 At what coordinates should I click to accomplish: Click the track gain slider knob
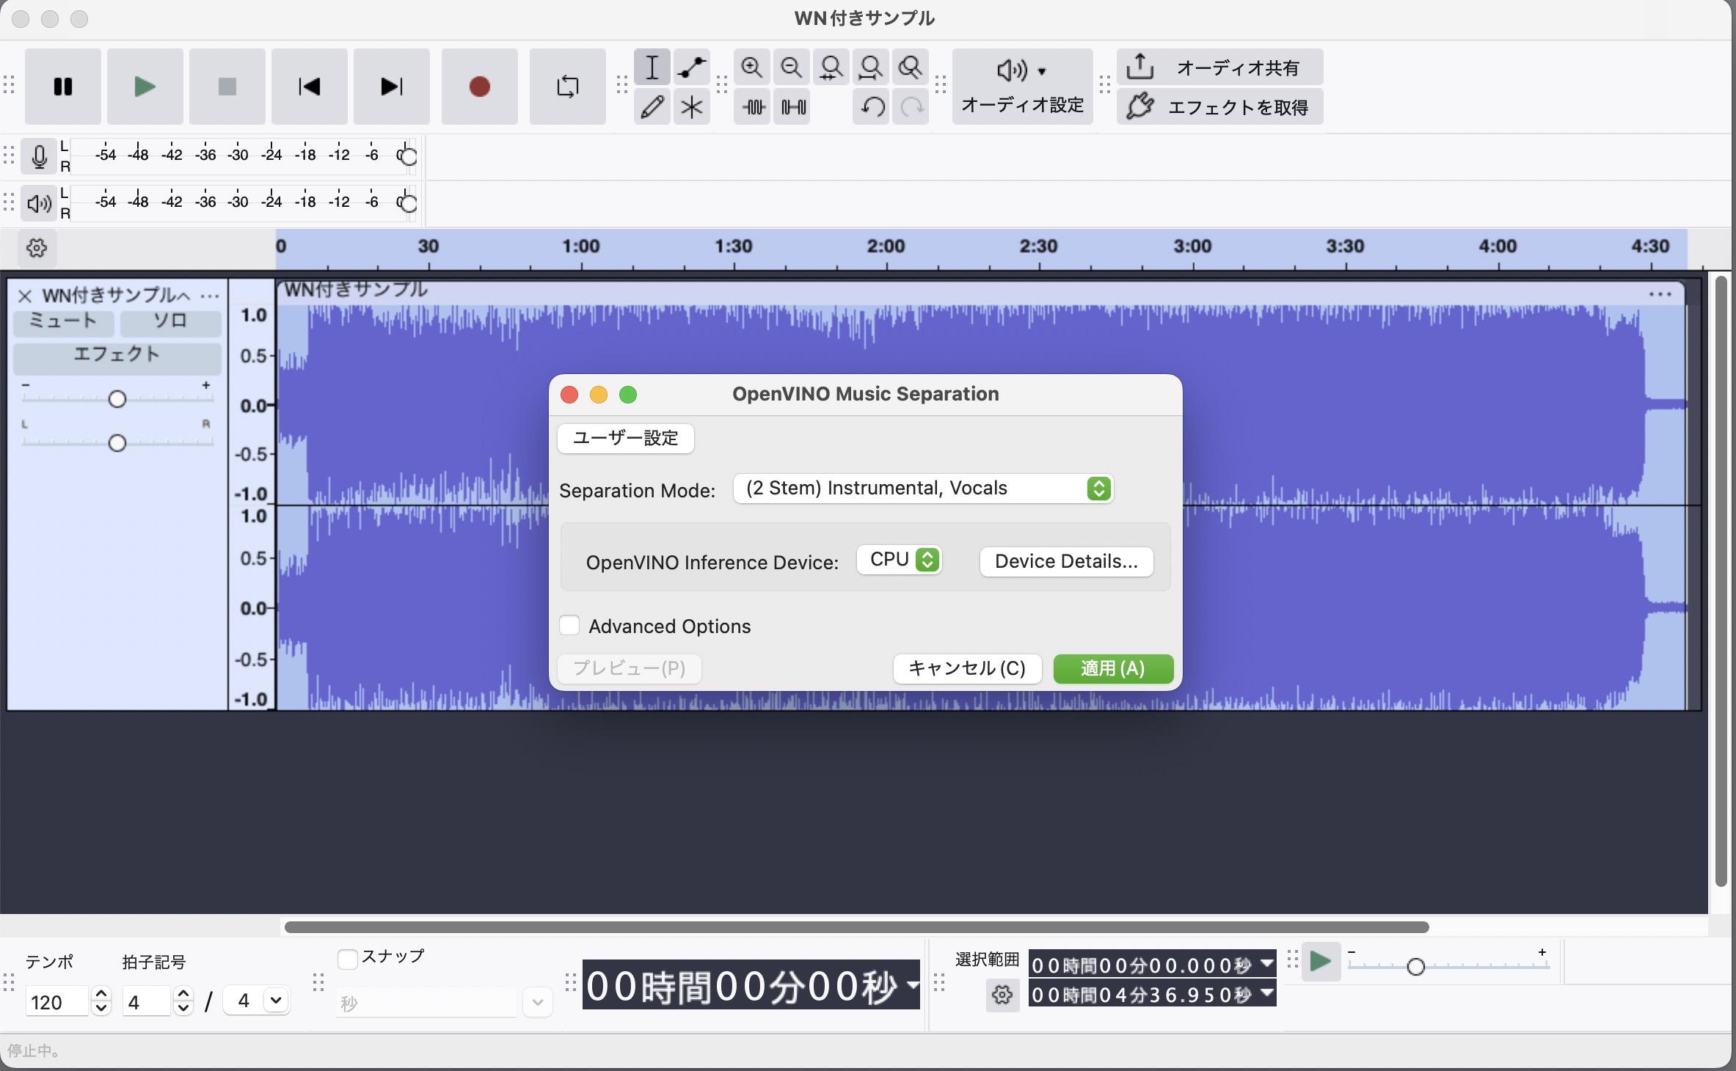pos(117,399)
